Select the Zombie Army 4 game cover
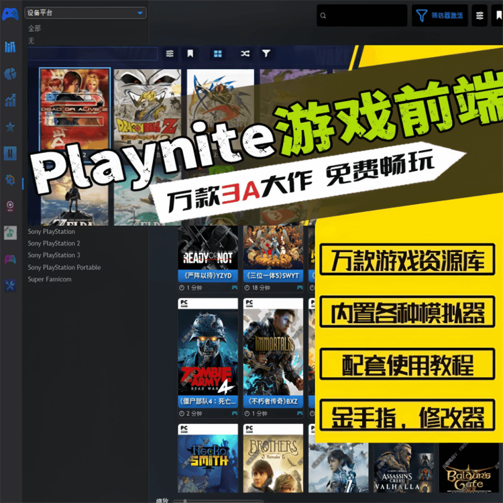Screen dimensions: 503x503 [208, 351]
